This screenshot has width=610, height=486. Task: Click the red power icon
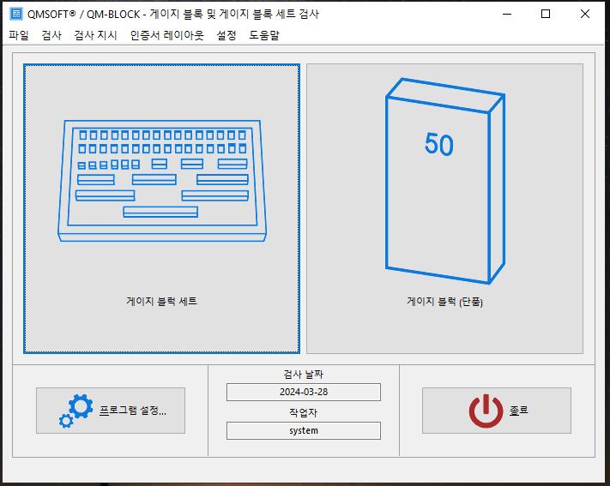pyautogui.click(x=486, y=411)
